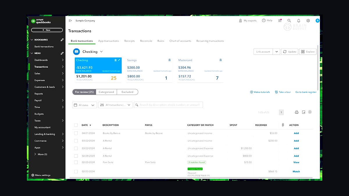Open the search magnifier icon
Screen dimensions: 349x196
pyautogui.click(x=289, y=21)
